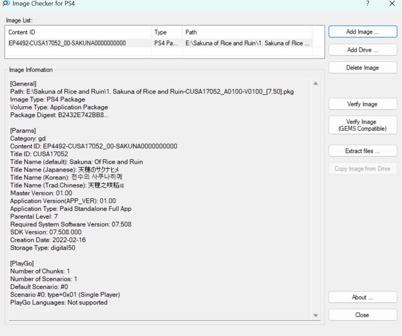
Task: Click the [Params] section heading
Action: point(23,131)
